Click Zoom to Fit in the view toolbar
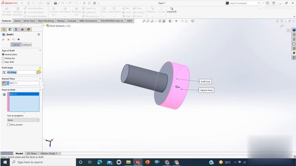 coord(144,21)
